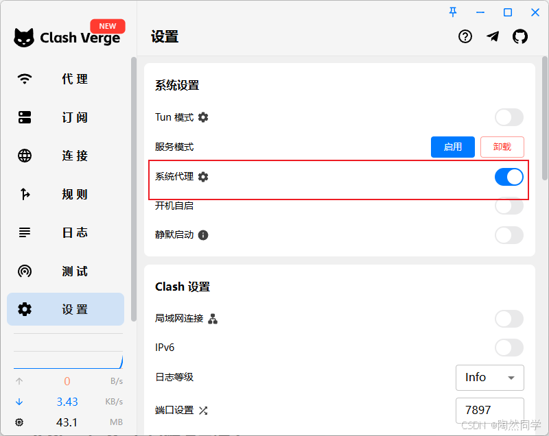
Task: Open 测试 page in sidebar
Action: tap(65, 271)
